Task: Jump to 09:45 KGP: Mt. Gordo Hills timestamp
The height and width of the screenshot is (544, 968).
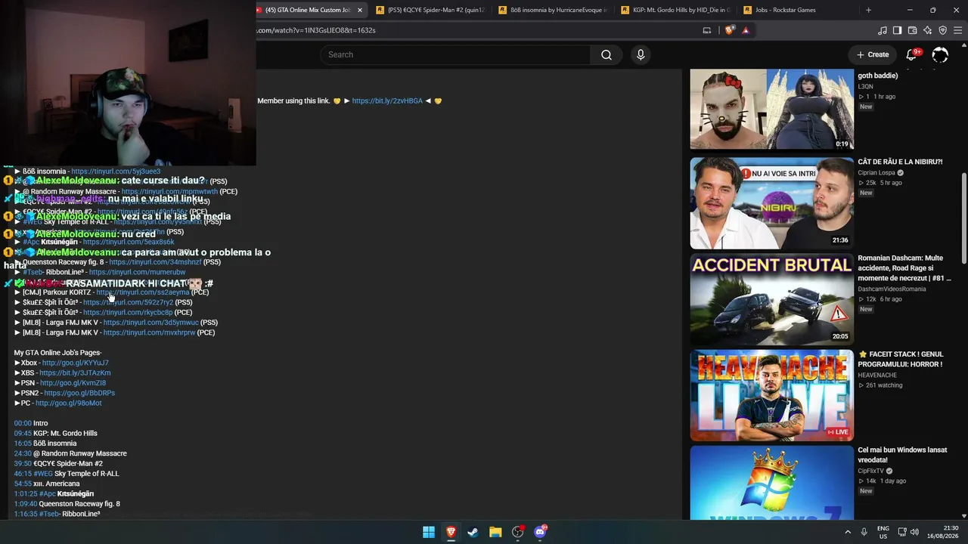Action: (23, 434)
